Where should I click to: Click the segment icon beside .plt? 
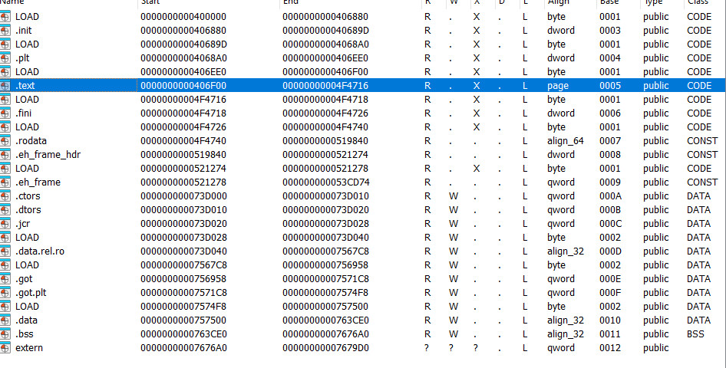(x=6, y=58)
